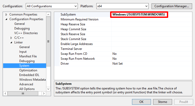Open the Manifest File linker page
This screenshot has height=106, width=195.
pos(28,56)
